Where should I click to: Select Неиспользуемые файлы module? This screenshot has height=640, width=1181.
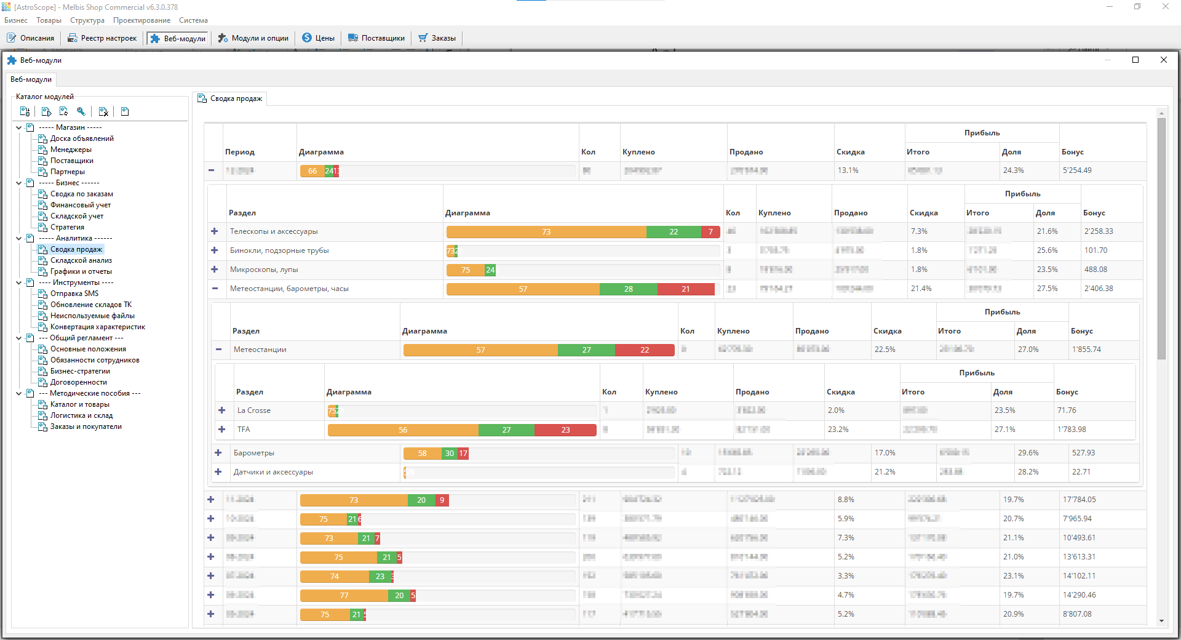[92, 316]
